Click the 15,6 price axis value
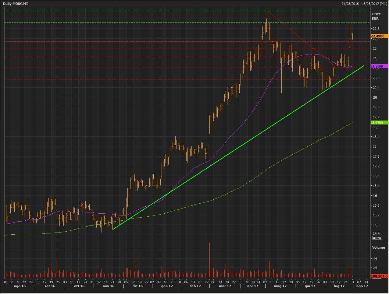 (x=376, y=205)
